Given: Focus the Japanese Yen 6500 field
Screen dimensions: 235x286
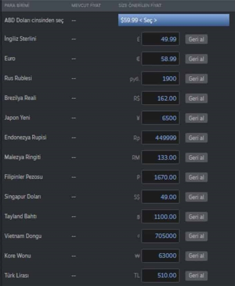Looking at the screenshot, I should coord(161,118).
